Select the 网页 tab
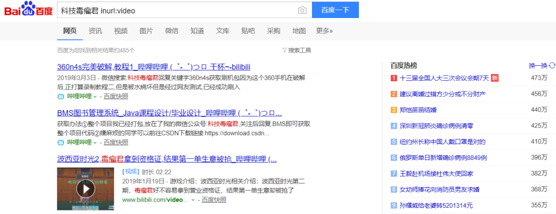This screenshot has height=214, width=556. 70,31
